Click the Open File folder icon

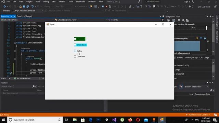click(21, 6)
